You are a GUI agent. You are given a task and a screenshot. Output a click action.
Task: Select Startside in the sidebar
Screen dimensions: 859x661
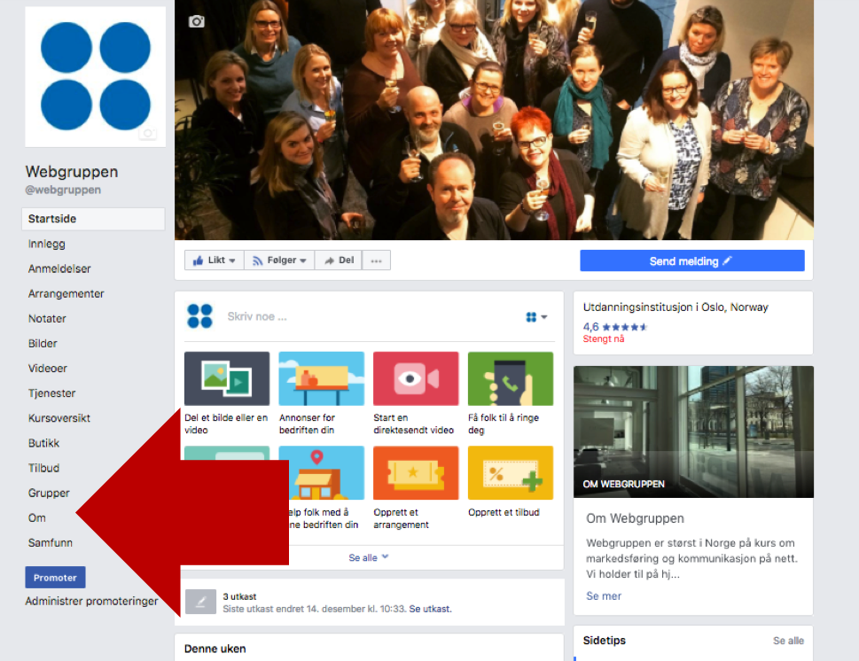(x=93, y=219)
